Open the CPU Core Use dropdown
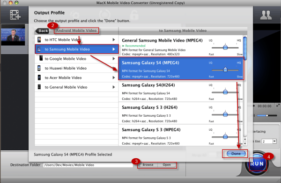 tap(269, 141)
